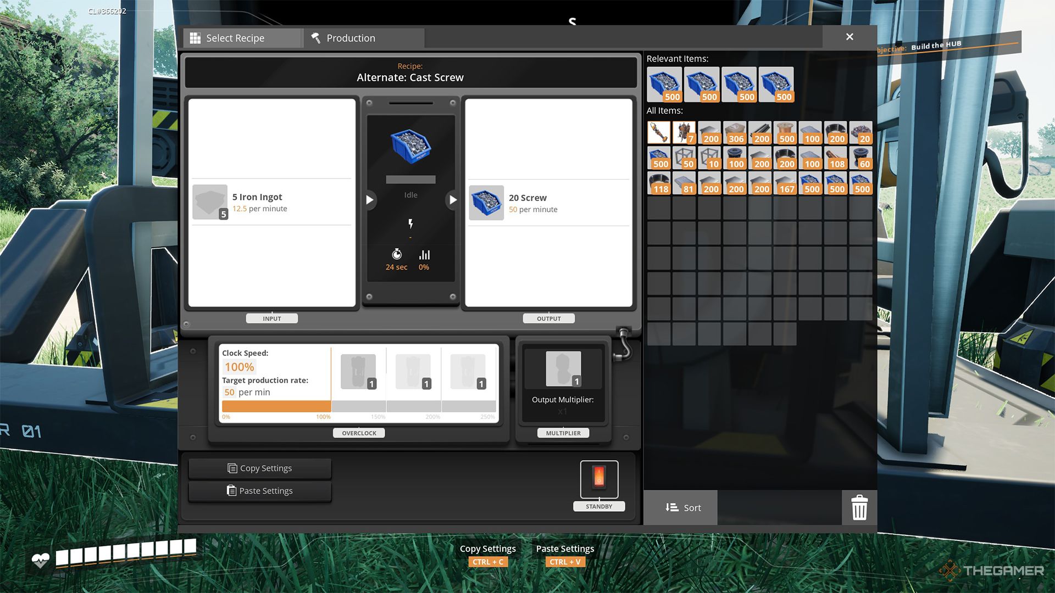Select the item stack with count 7
The height and width of the screenshot is (593, 1055).
point(684,133)
